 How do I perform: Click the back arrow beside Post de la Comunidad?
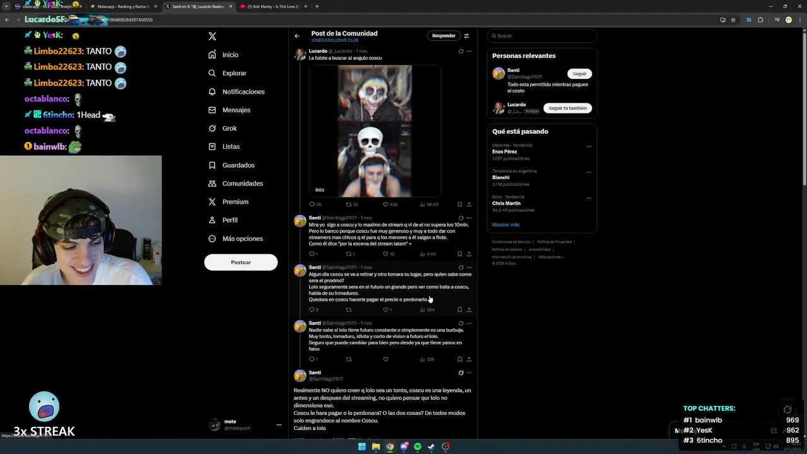297,36
